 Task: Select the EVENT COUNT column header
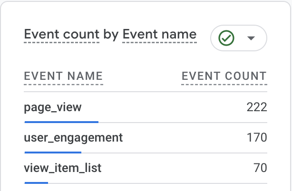click(224, 76)
